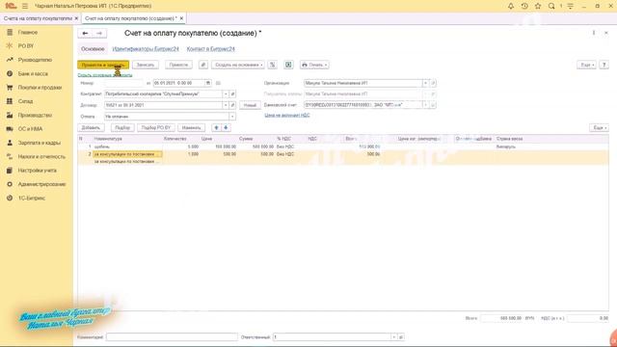
Task: Open Организация record with its open icon
Action: (x=433, y=83)
